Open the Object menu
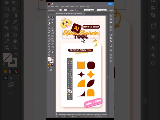Viewport: 160px width, 120px height. tap(57, 7)
